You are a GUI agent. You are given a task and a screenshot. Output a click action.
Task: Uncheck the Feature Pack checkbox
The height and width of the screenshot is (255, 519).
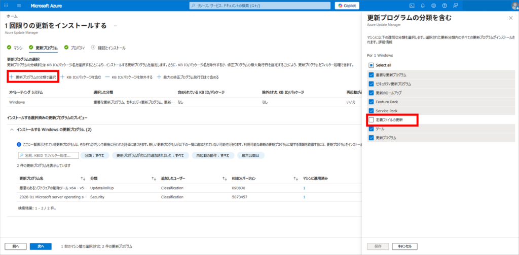point(372,102)
